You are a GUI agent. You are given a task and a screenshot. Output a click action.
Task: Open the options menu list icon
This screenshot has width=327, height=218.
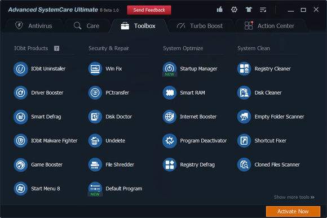[x=263, y=10]
